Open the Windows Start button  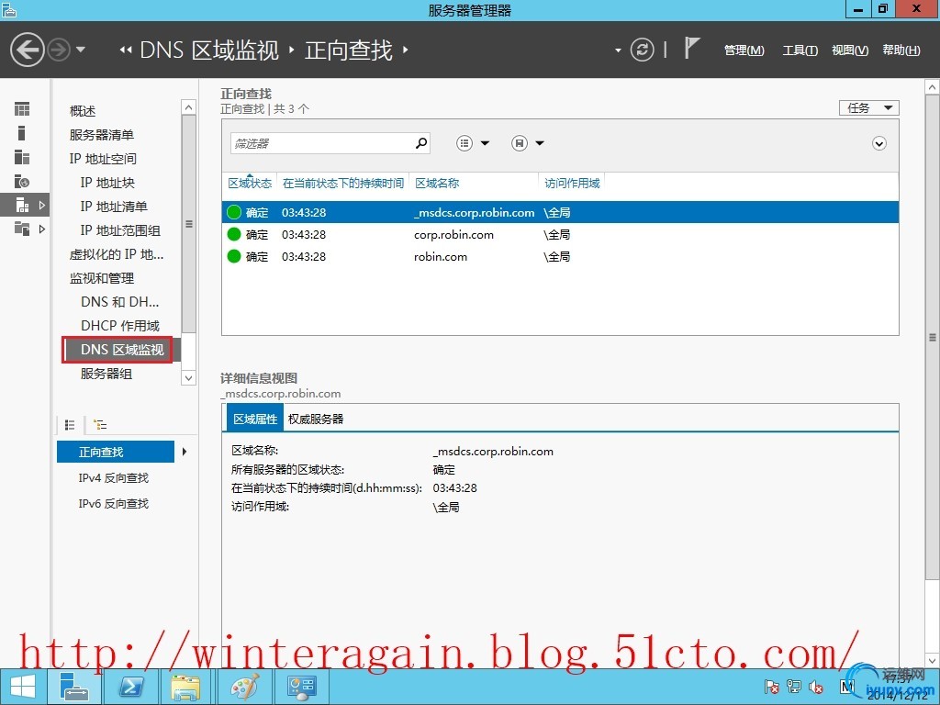pyautogui.click(x=23, y=687)
